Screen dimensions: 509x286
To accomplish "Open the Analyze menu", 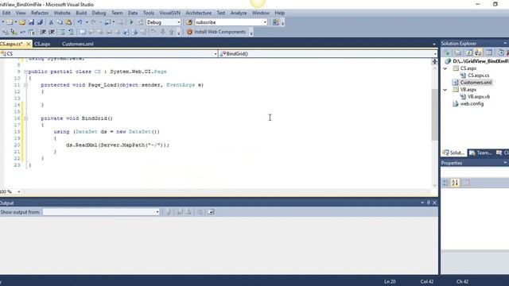I will (239, 13).
